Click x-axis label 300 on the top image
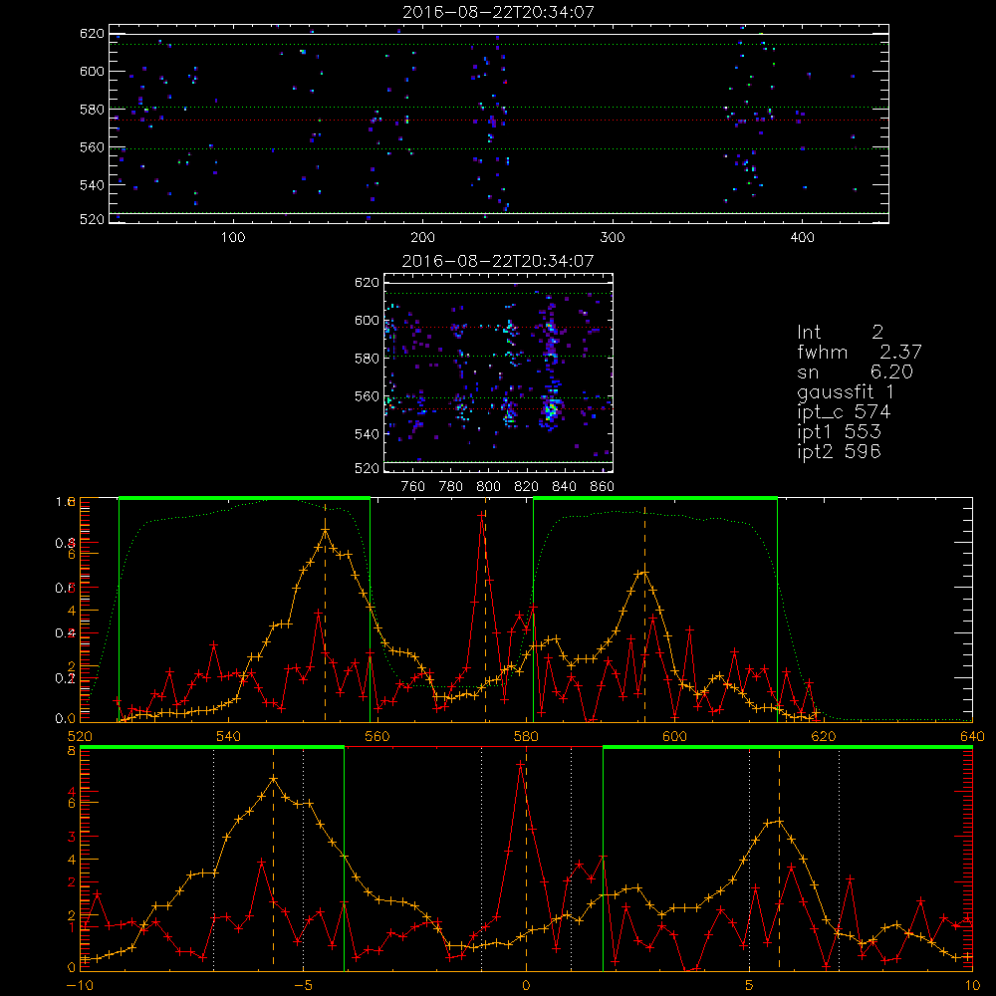 coord(613,238)
